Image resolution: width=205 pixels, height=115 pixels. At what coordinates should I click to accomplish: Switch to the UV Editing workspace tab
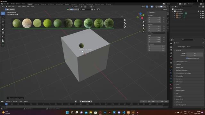click(x=51, y=4)
